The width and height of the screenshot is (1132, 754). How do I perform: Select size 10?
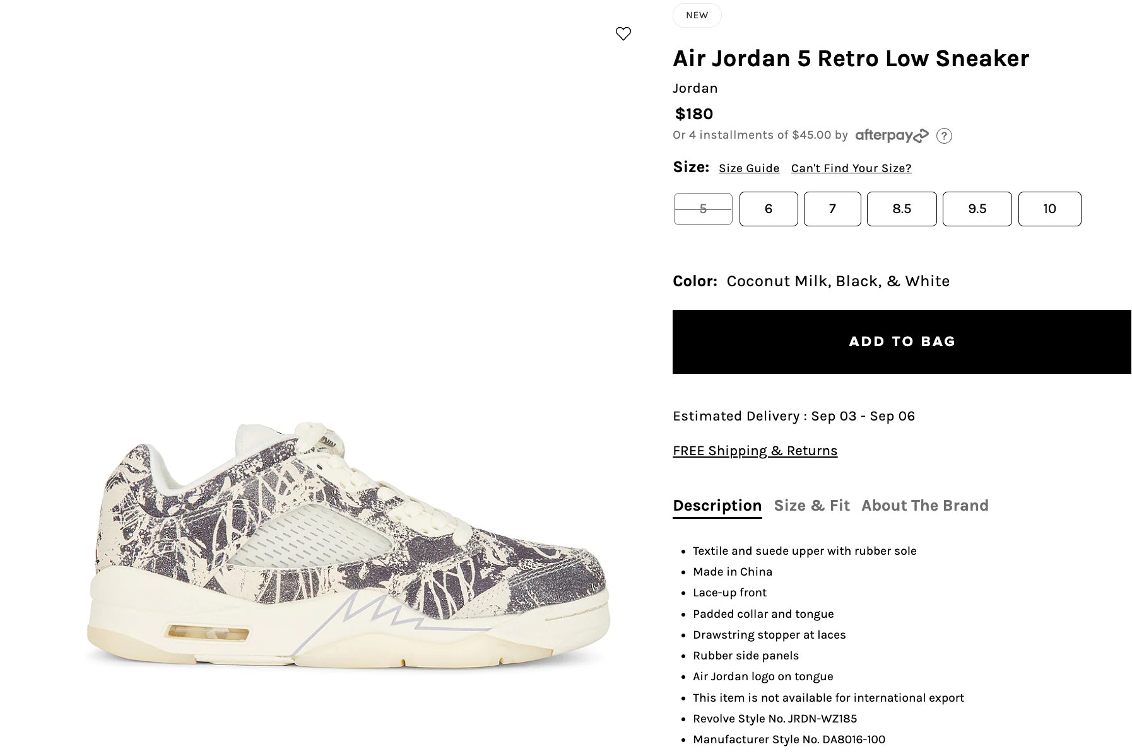click(x=1049, y=209)
